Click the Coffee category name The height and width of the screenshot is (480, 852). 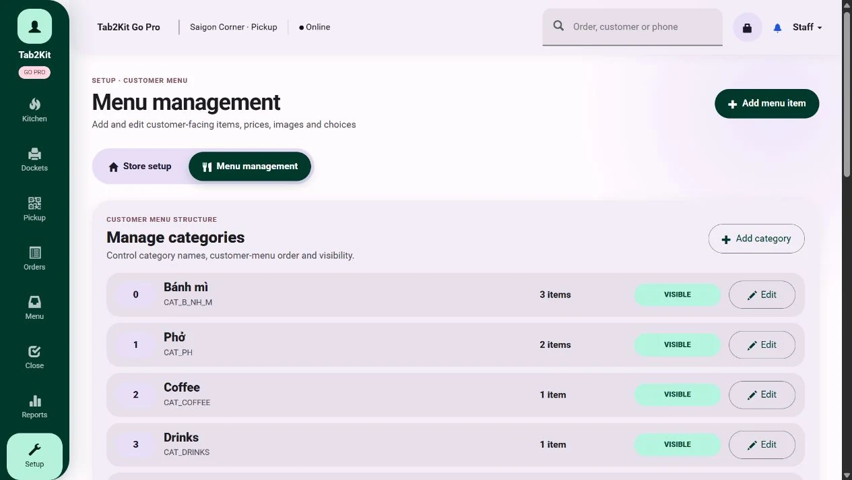click(x=182, y=387)
